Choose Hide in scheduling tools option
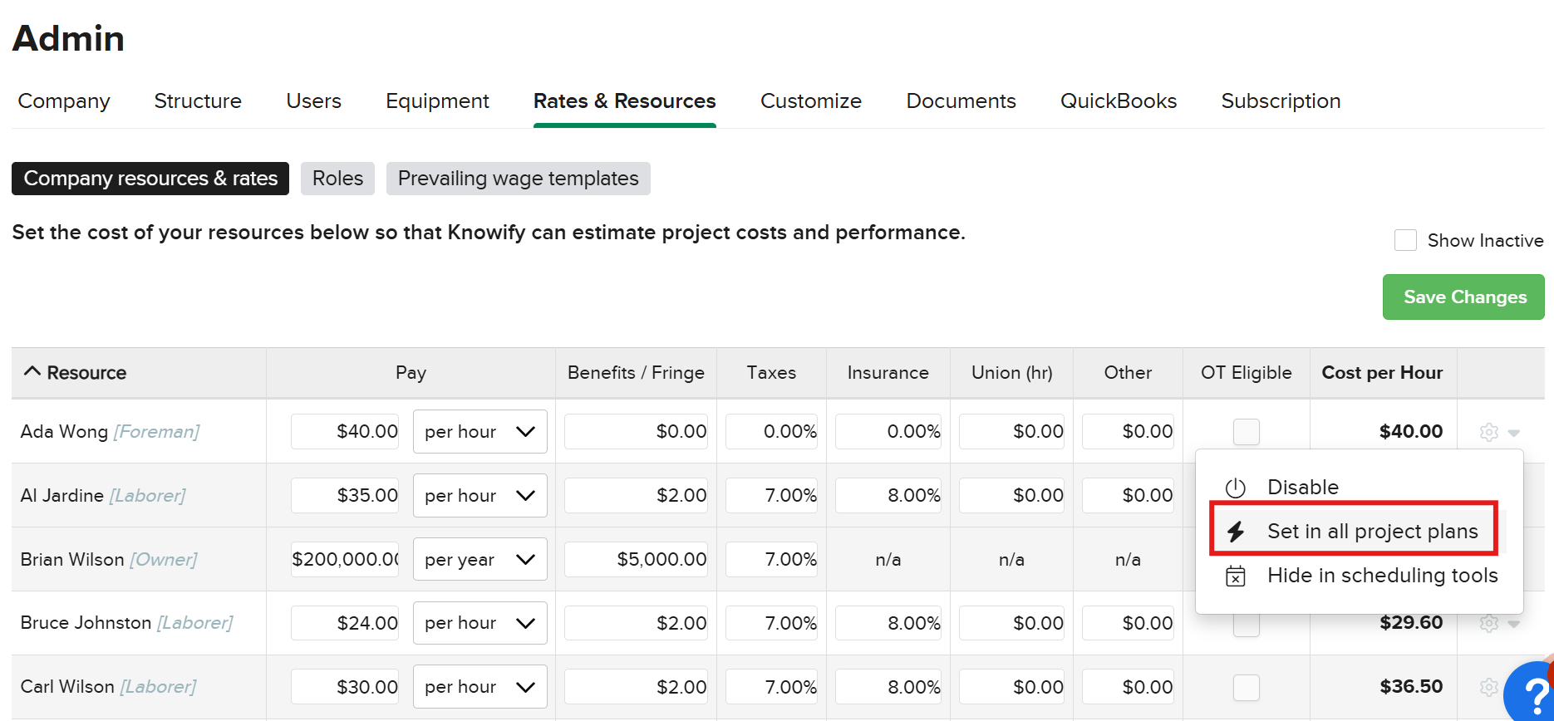 tap(1382, 576)
